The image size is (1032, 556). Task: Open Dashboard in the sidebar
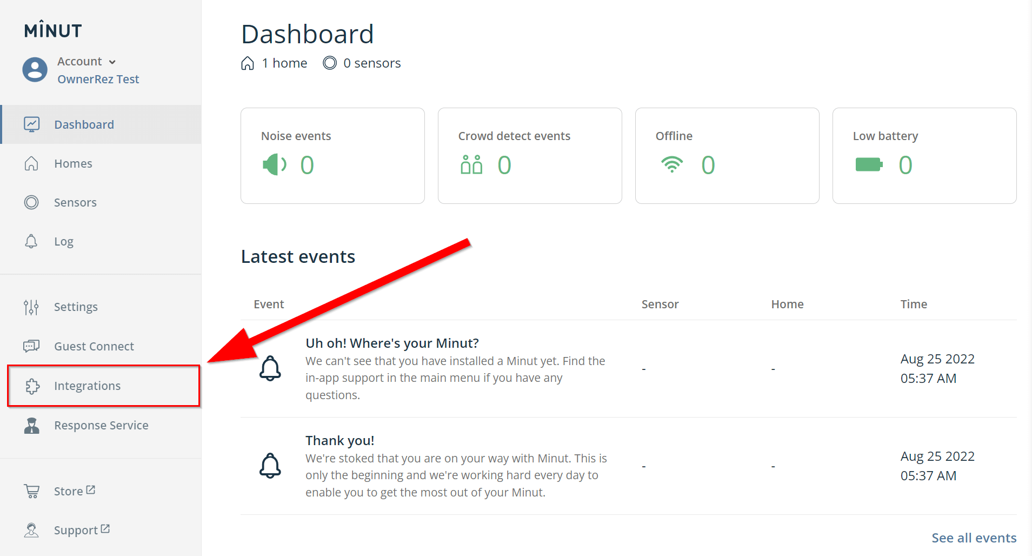(101, 124)
